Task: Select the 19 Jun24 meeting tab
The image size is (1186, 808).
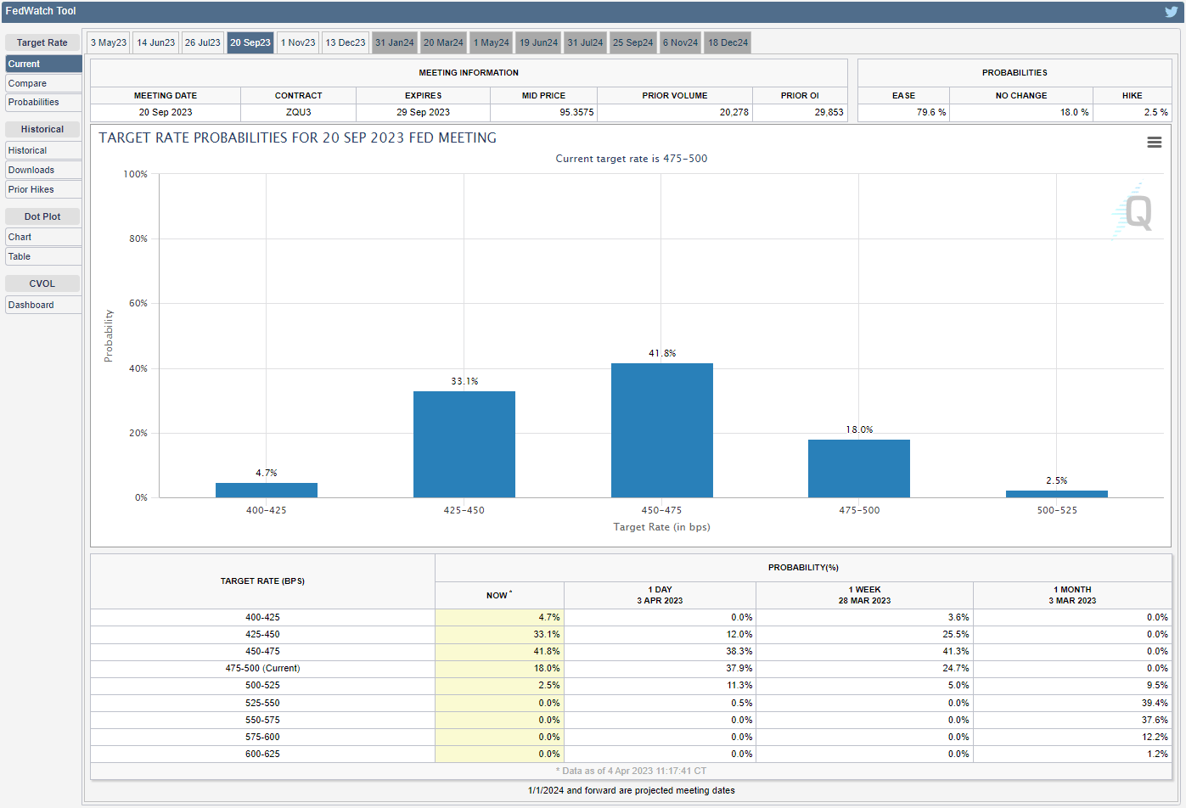Action: pyautogui.click(x=539, y=42)
